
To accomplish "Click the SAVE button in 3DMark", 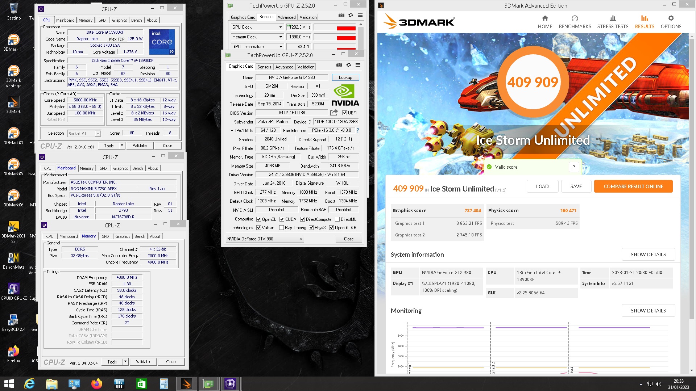I will [576, 186].
